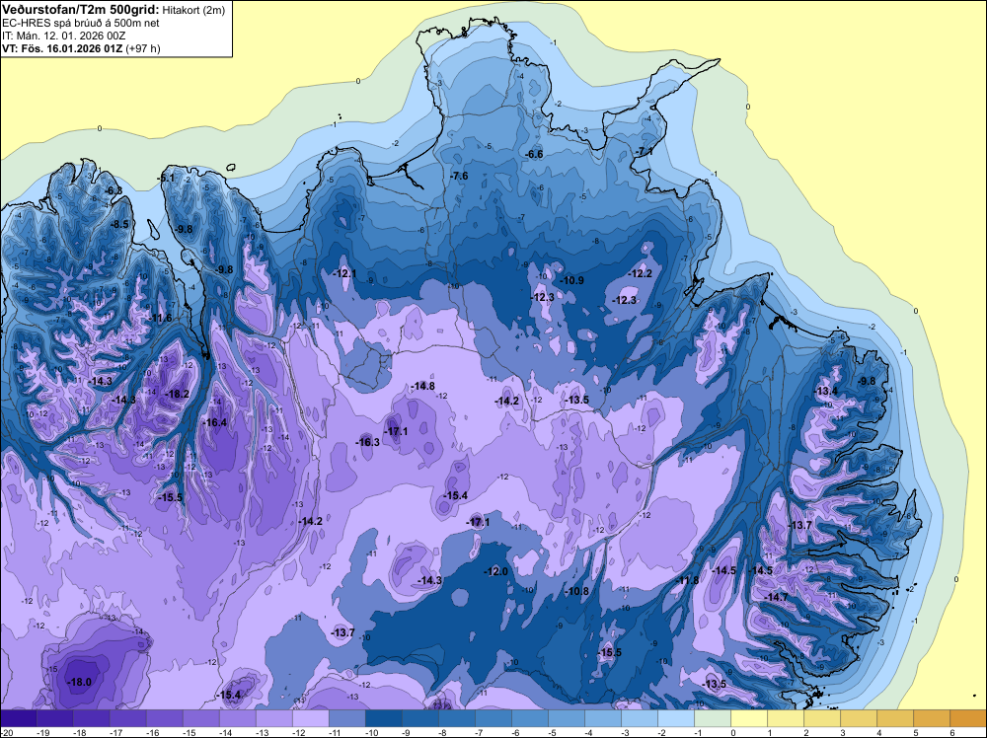Click the -11.6 temperature value
The width and height of the screenshot is (987, 738).
[x=161, y=319]
